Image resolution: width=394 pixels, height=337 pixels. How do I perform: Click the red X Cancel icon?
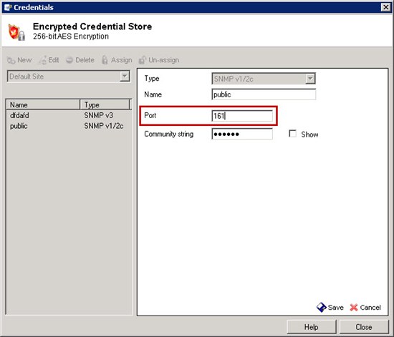(x=354, y=308)
